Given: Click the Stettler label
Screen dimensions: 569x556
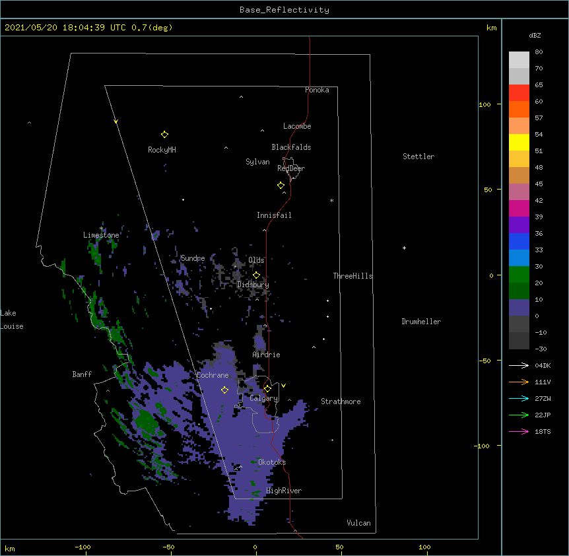Looking at the screenshot, I should pyautogui.click(x=418, y=156).
